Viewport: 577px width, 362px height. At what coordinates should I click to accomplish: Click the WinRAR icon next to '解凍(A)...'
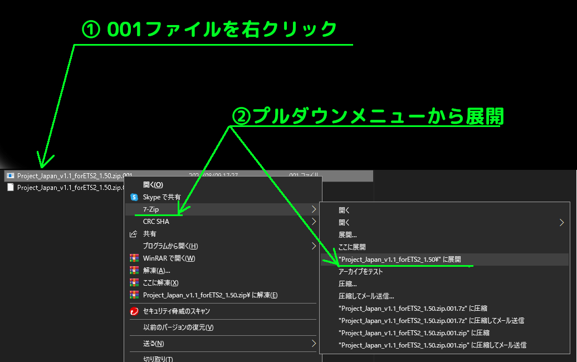(x=134, y=270)
